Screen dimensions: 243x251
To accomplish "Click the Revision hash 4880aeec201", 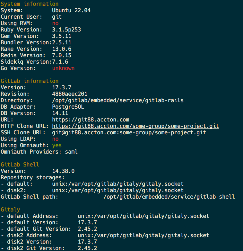I will pyautogui.click(x=70, y=94).
